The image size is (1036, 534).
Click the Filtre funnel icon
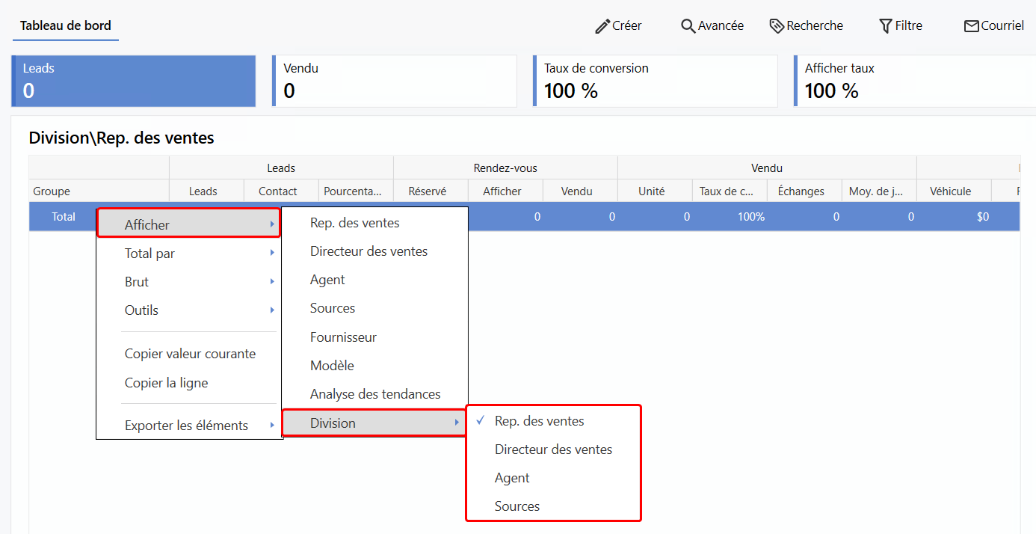pos(886,26)
